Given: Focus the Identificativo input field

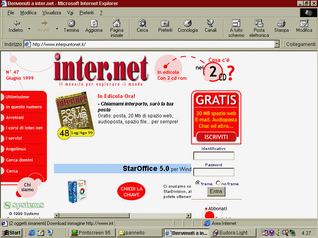Looking at the screenshot, I should click(213, 156).
